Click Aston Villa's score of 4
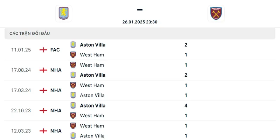 coord(186,106)
